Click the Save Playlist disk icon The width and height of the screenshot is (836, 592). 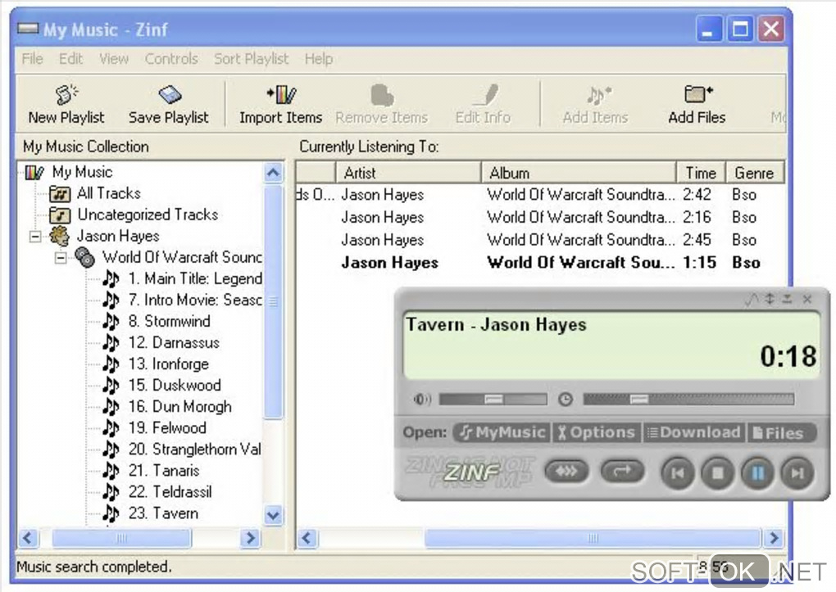(x=170, y=95)
